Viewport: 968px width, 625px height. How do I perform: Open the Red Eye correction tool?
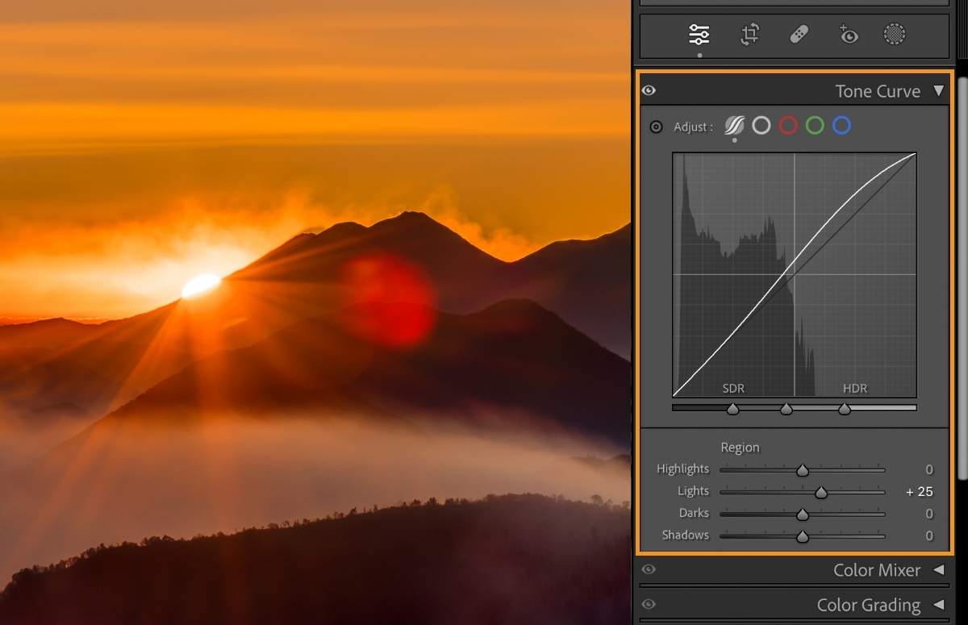848,35
